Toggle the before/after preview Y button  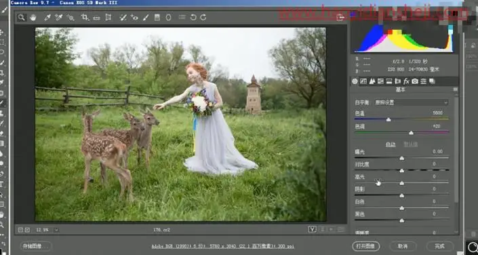tap(312, 229)
